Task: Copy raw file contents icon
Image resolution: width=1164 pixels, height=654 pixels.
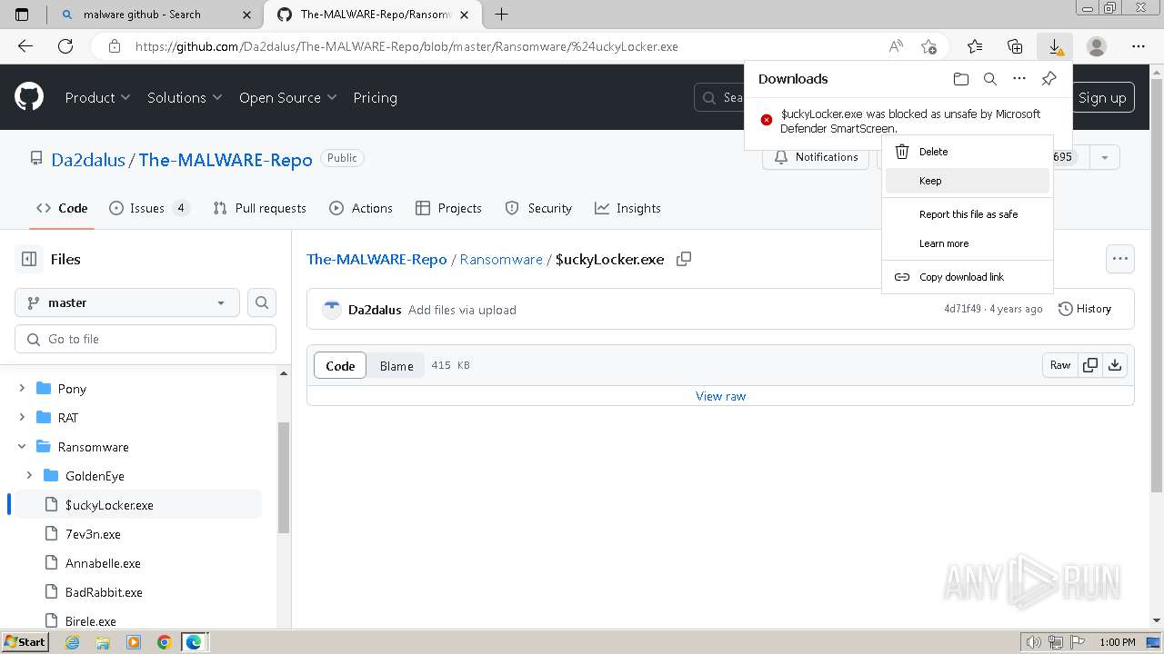Action: pyautogui.click(x=1090, y=365)
